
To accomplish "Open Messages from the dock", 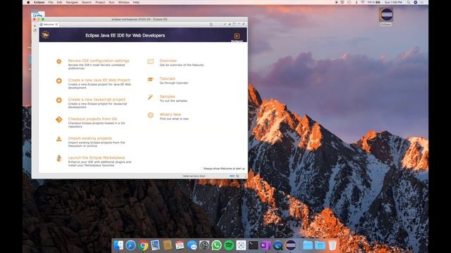I will click(192, 245).
